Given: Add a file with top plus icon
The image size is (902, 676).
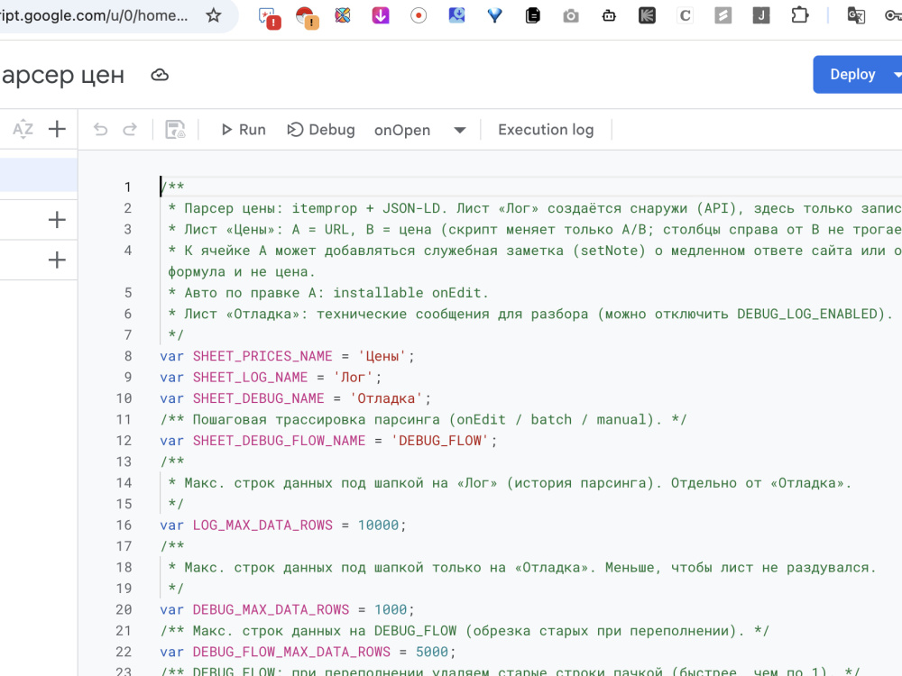Looking at the screenshot, I should (57, 129).
